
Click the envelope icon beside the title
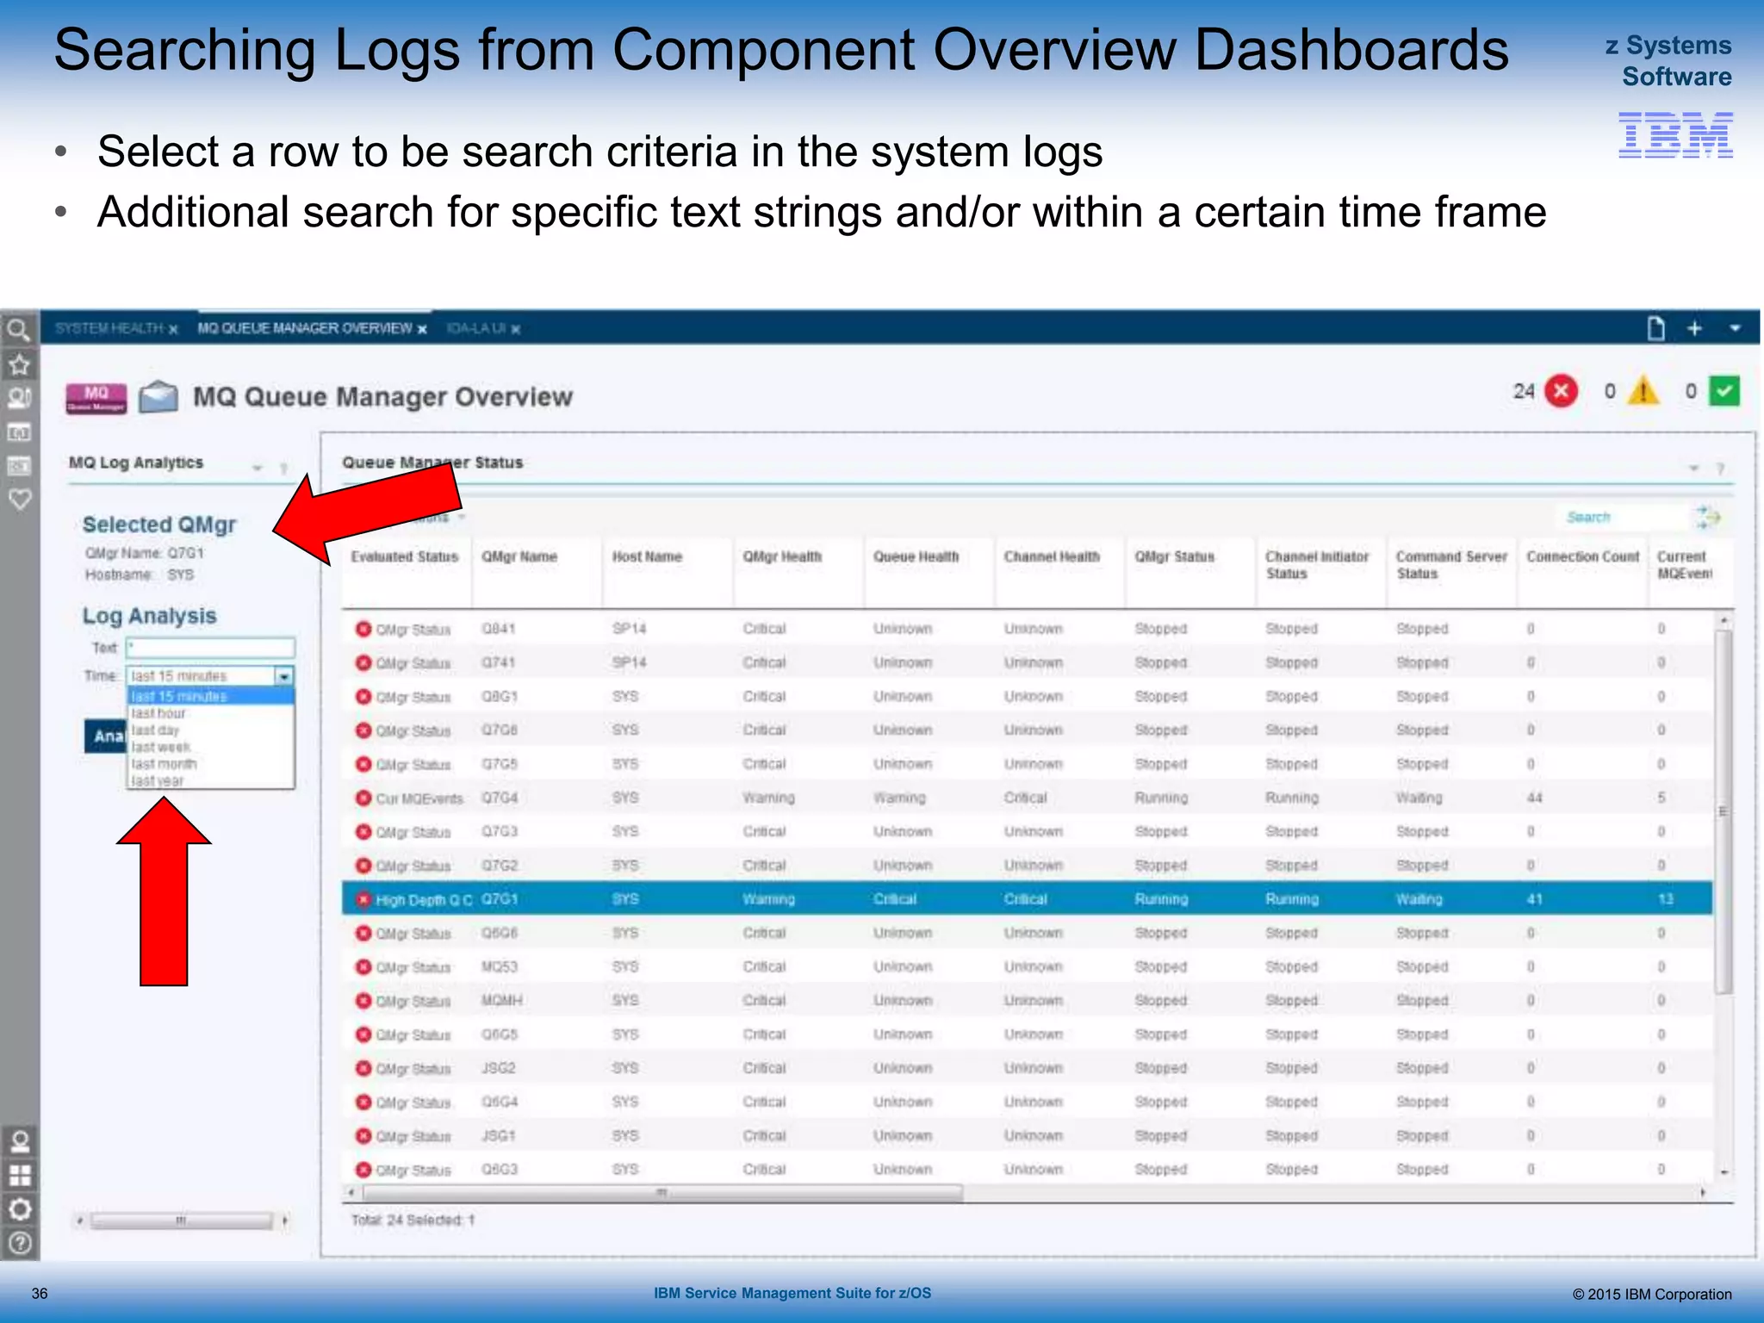pos(158,397)
